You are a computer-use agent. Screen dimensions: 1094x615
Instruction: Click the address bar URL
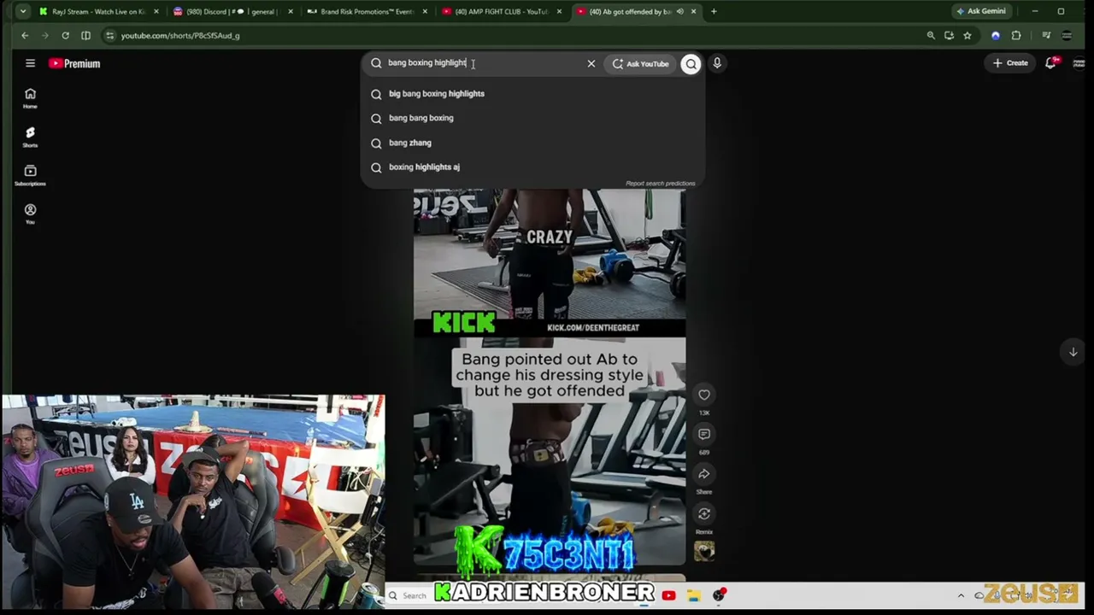180,36
